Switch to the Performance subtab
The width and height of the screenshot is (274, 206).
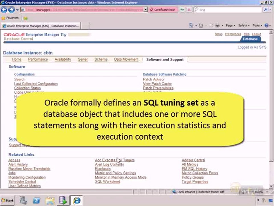click(38, 60)
